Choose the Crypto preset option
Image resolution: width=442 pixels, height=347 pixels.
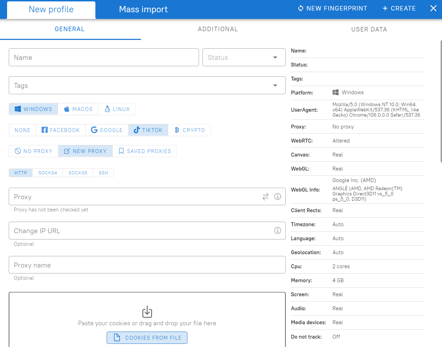coord(190,130)
